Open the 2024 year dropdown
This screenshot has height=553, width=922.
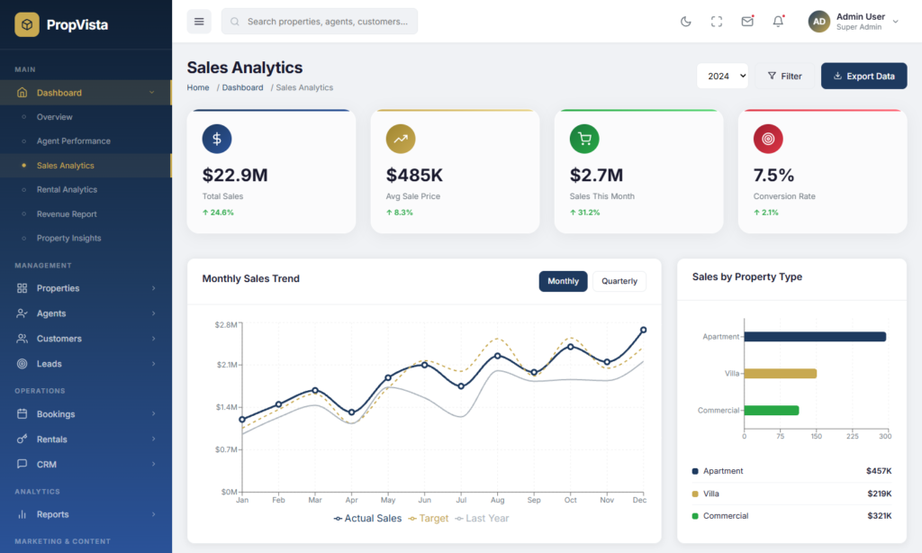723,76
